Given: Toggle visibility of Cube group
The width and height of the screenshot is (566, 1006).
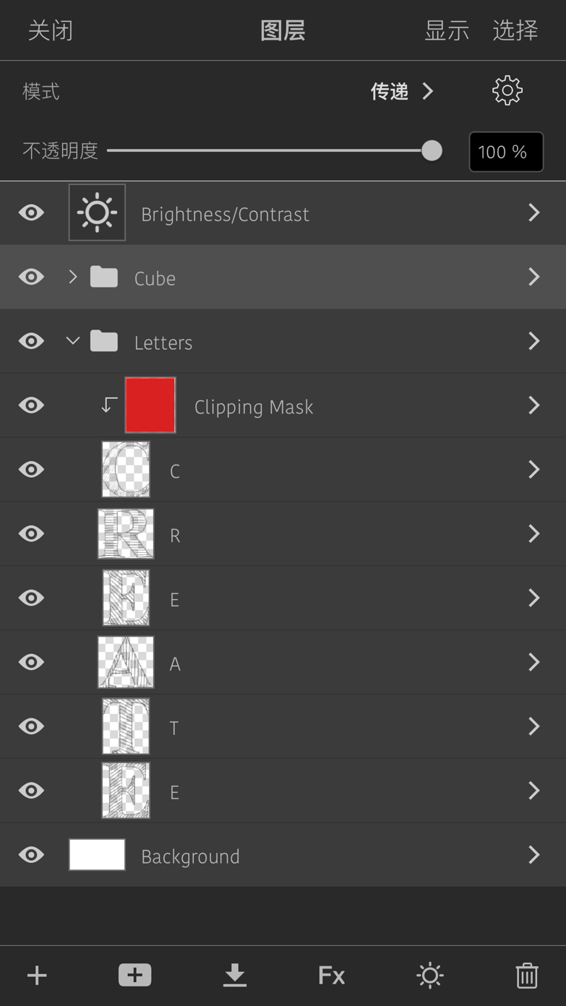Looking at the screenshot, I should 31,277.
